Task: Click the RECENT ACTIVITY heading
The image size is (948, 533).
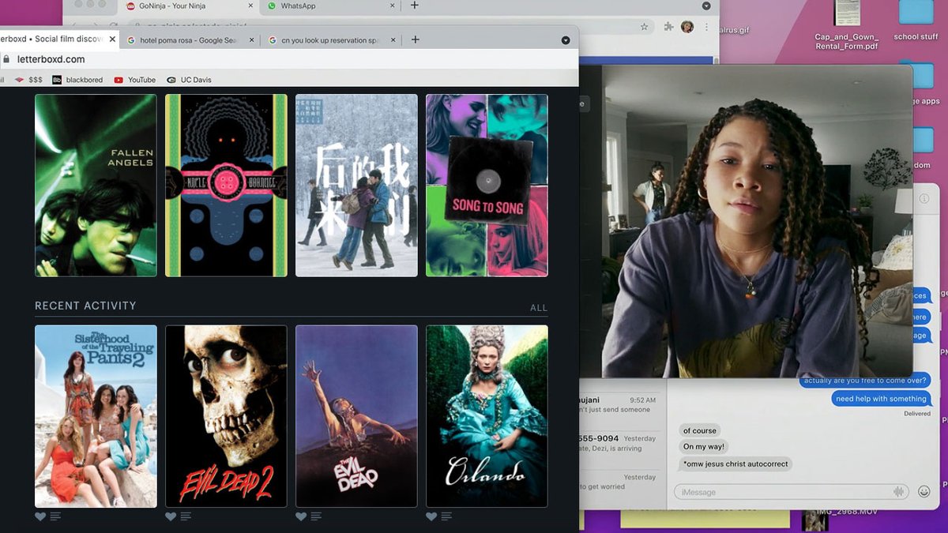Action: [x=85, y=306]
